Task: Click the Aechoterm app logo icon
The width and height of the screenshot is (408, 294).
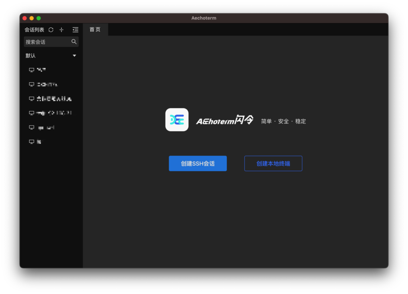Action: [177, 120]
